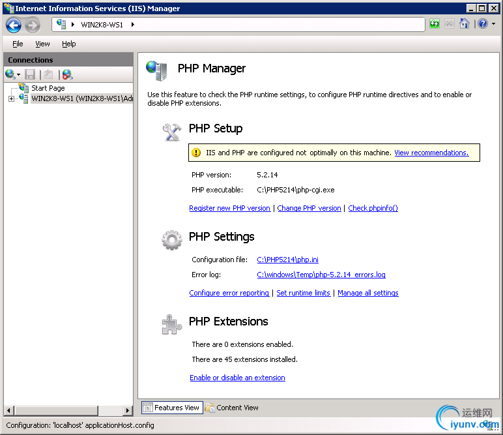Click Enable or disable an extension link
The height and width of the screenshot is (435, 503).
click(237, 378)
